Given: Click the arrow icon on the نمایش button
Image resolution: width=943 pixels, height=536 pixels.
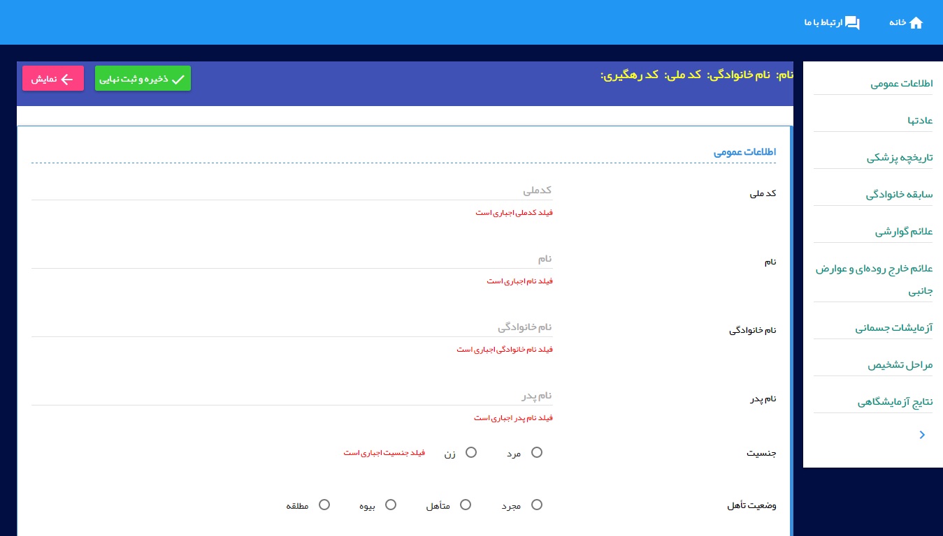Looking at the screenshot, I should click(x=67, y=79).
